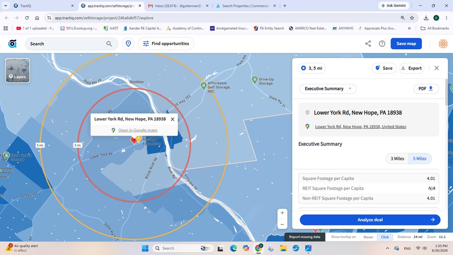The height and width of the screenshot is (255, 453).
Task: Open the 3, 5 mi radius selector
Action: (x=312, y=68)
